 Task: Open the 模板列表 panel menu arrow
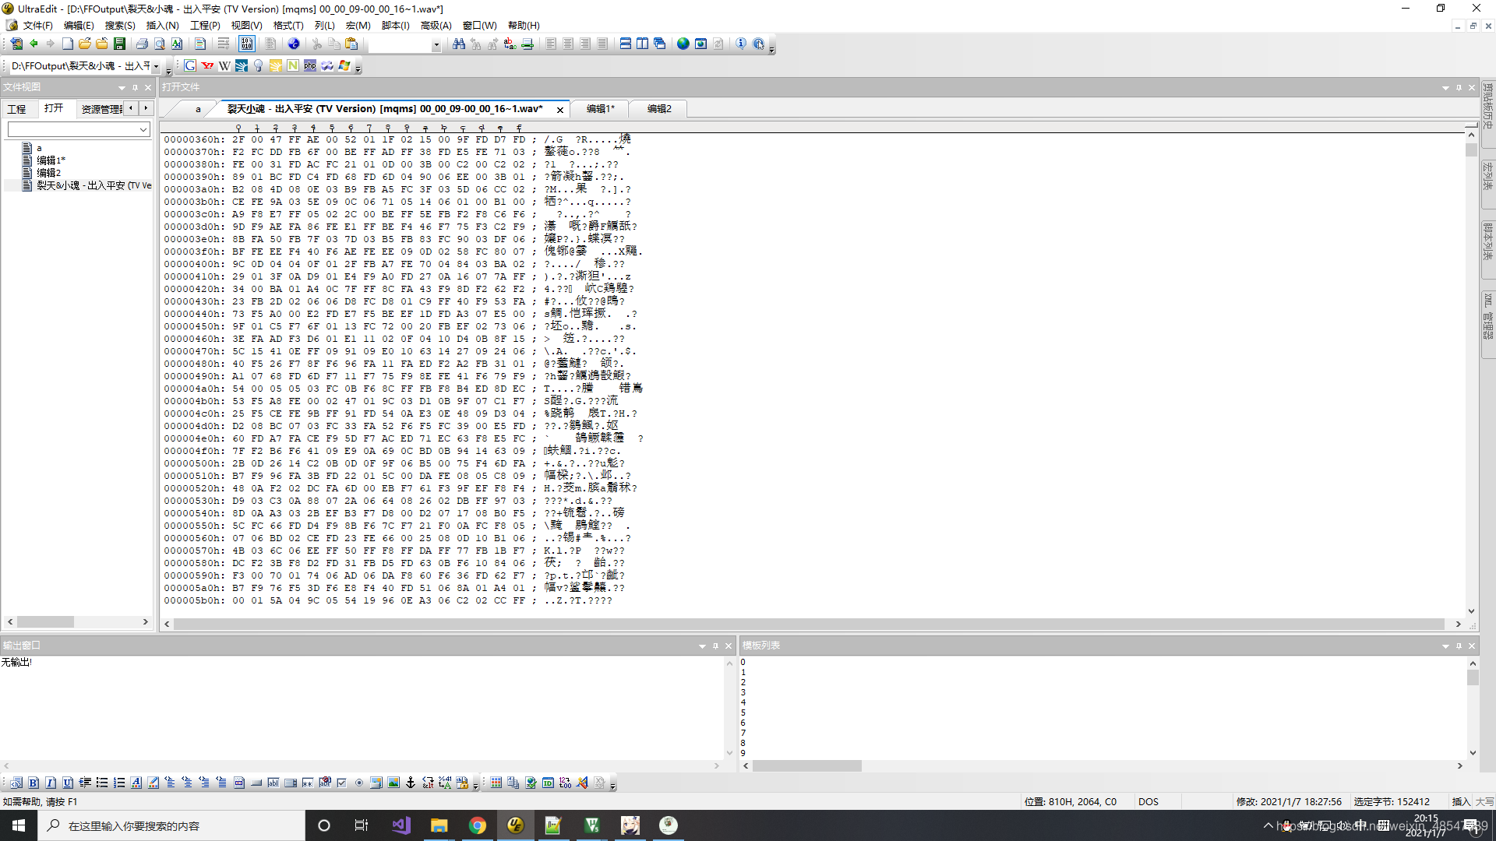tap(1445, 646)
